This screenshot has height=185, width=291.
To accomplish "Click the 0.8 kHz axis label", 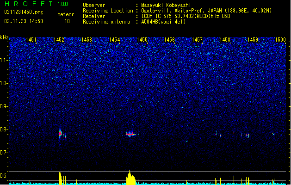I will tap(4, 129).
